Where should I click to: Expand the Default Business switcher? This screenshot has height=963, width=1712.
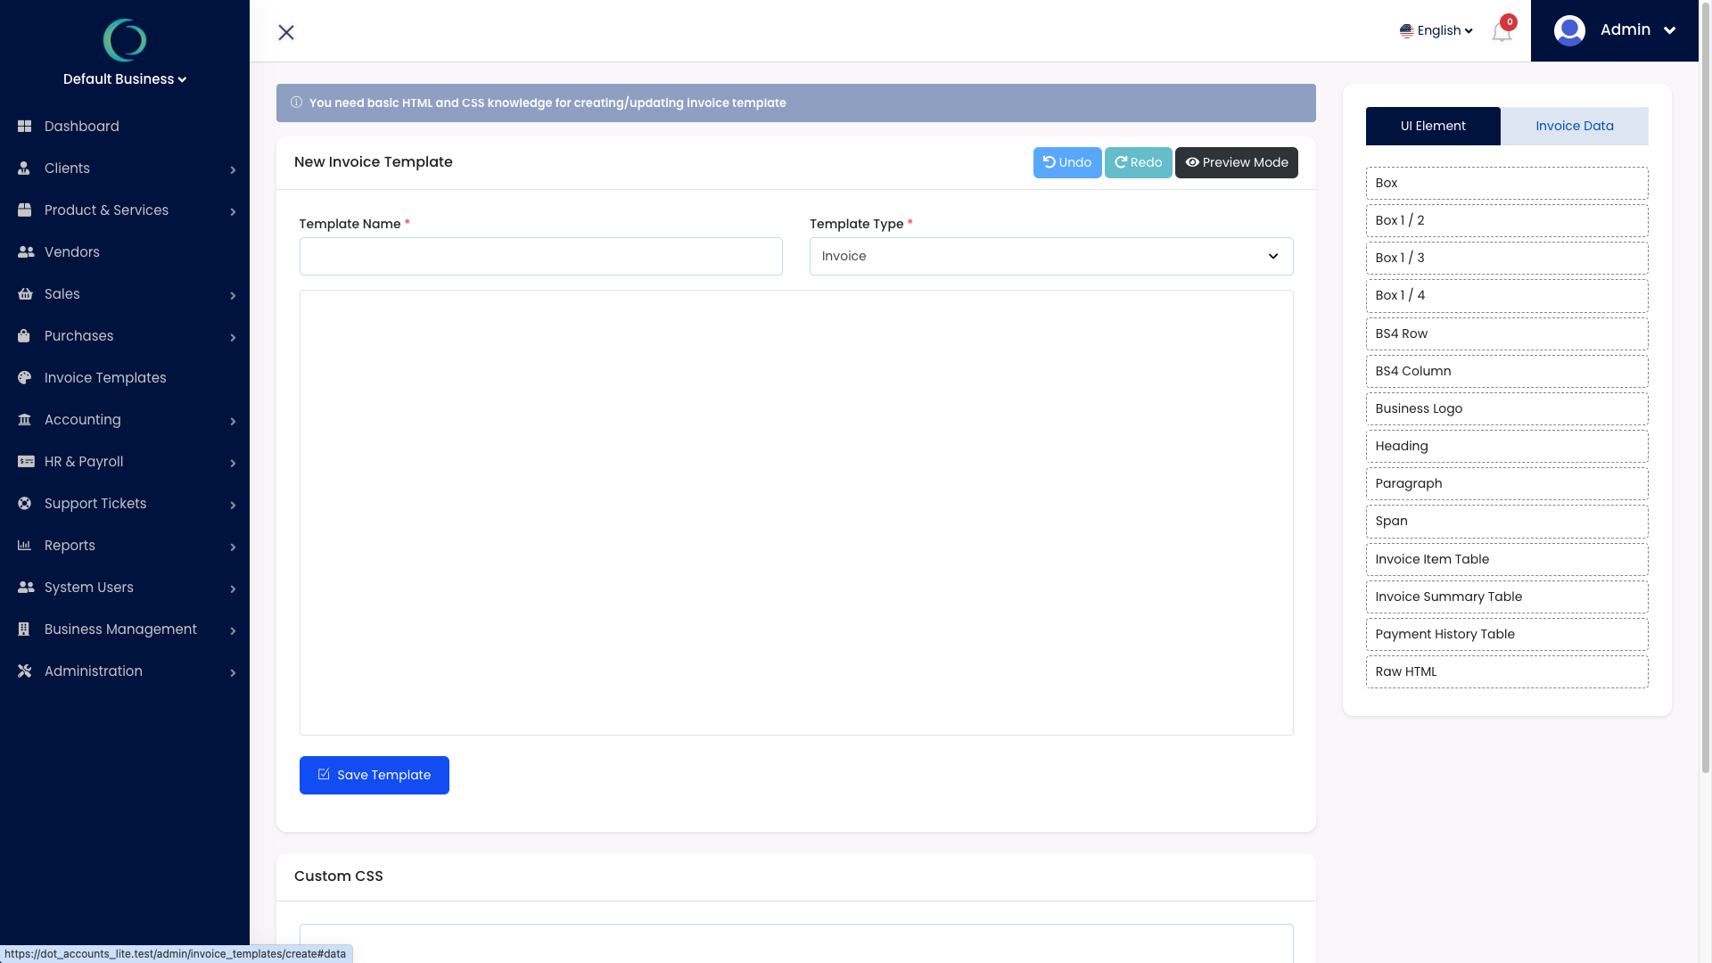(x=125, y=79)
